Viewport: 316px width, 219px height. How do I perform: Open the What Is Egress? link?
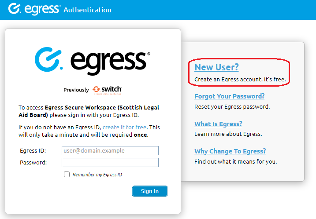pos(218,124)
